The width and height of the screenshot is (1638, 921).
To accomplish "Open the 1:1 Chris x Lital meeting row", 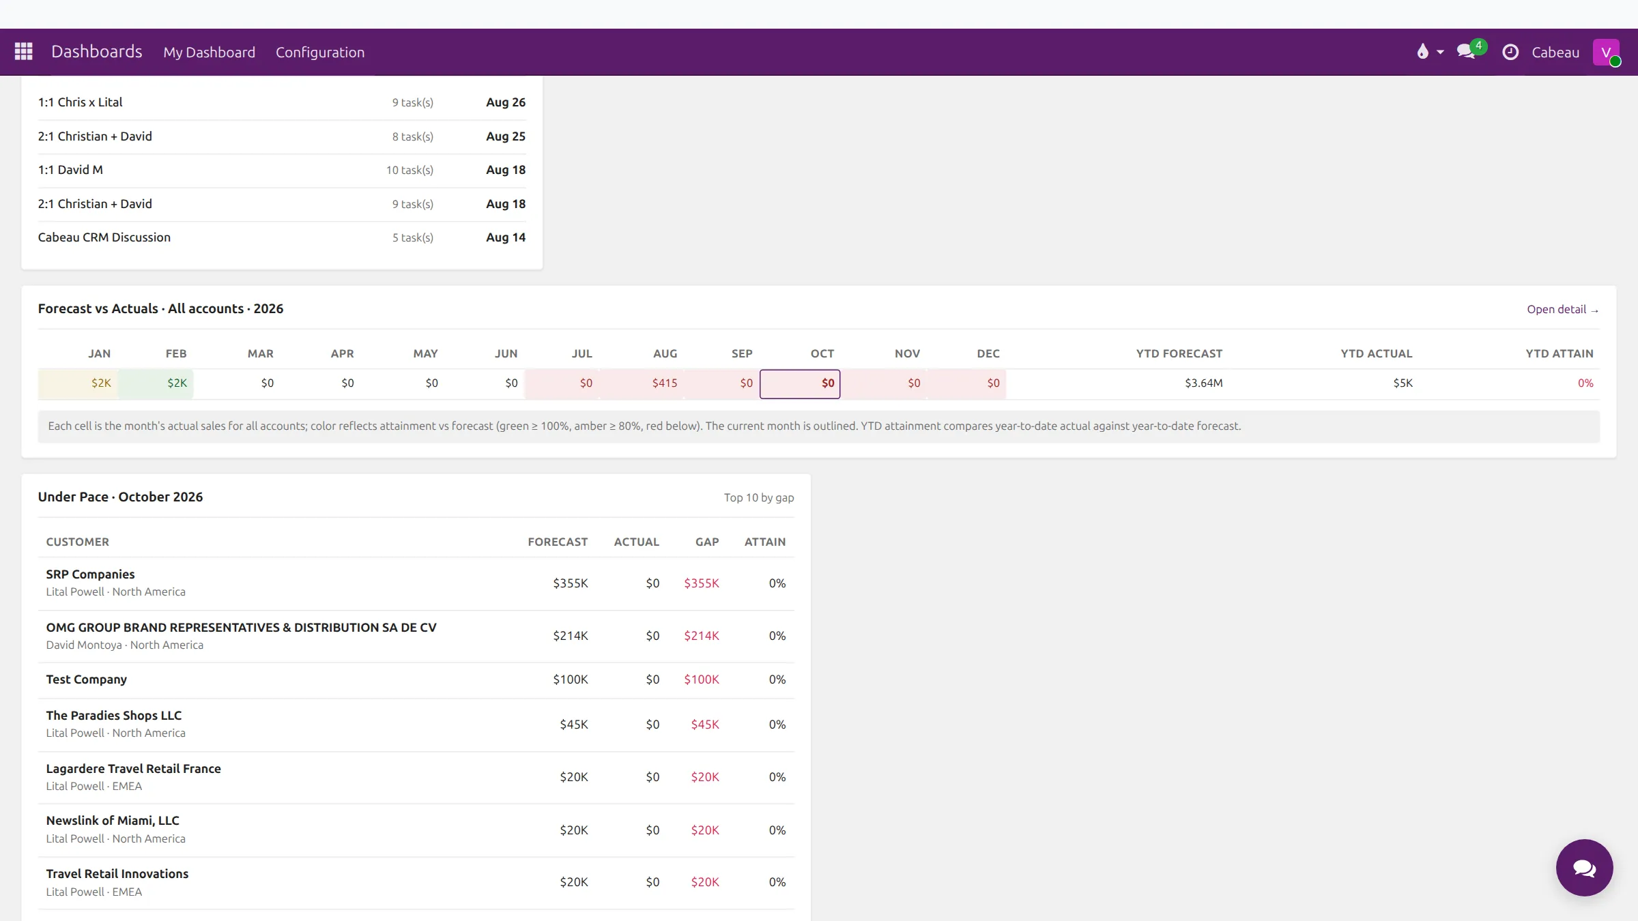I will point(282,102).
